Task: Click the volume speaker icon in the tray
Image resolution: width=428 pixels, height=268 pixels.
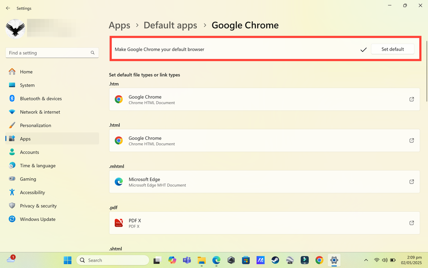Action: coord(385,260)
